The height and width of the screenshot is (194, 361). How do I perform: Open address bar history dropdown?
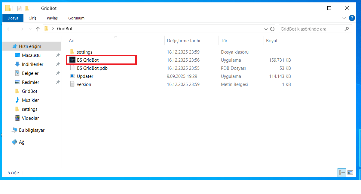click(x=266, y=29)
